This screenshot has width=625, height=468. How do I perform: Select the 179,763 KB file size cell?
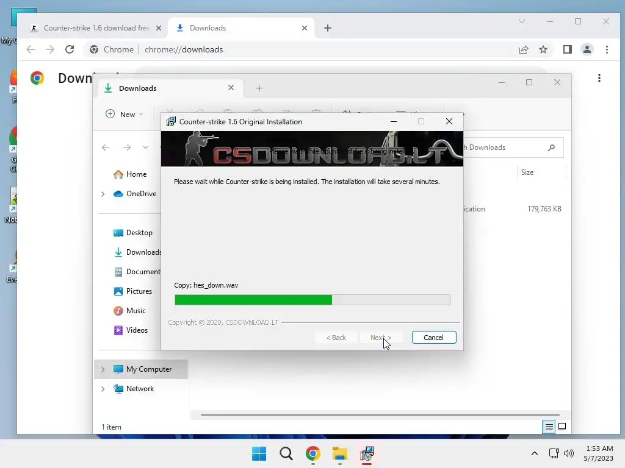click(544, 209)
